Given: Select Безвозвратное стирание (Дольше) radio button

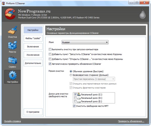Looking at the screenshot, I should pos(71,75).
